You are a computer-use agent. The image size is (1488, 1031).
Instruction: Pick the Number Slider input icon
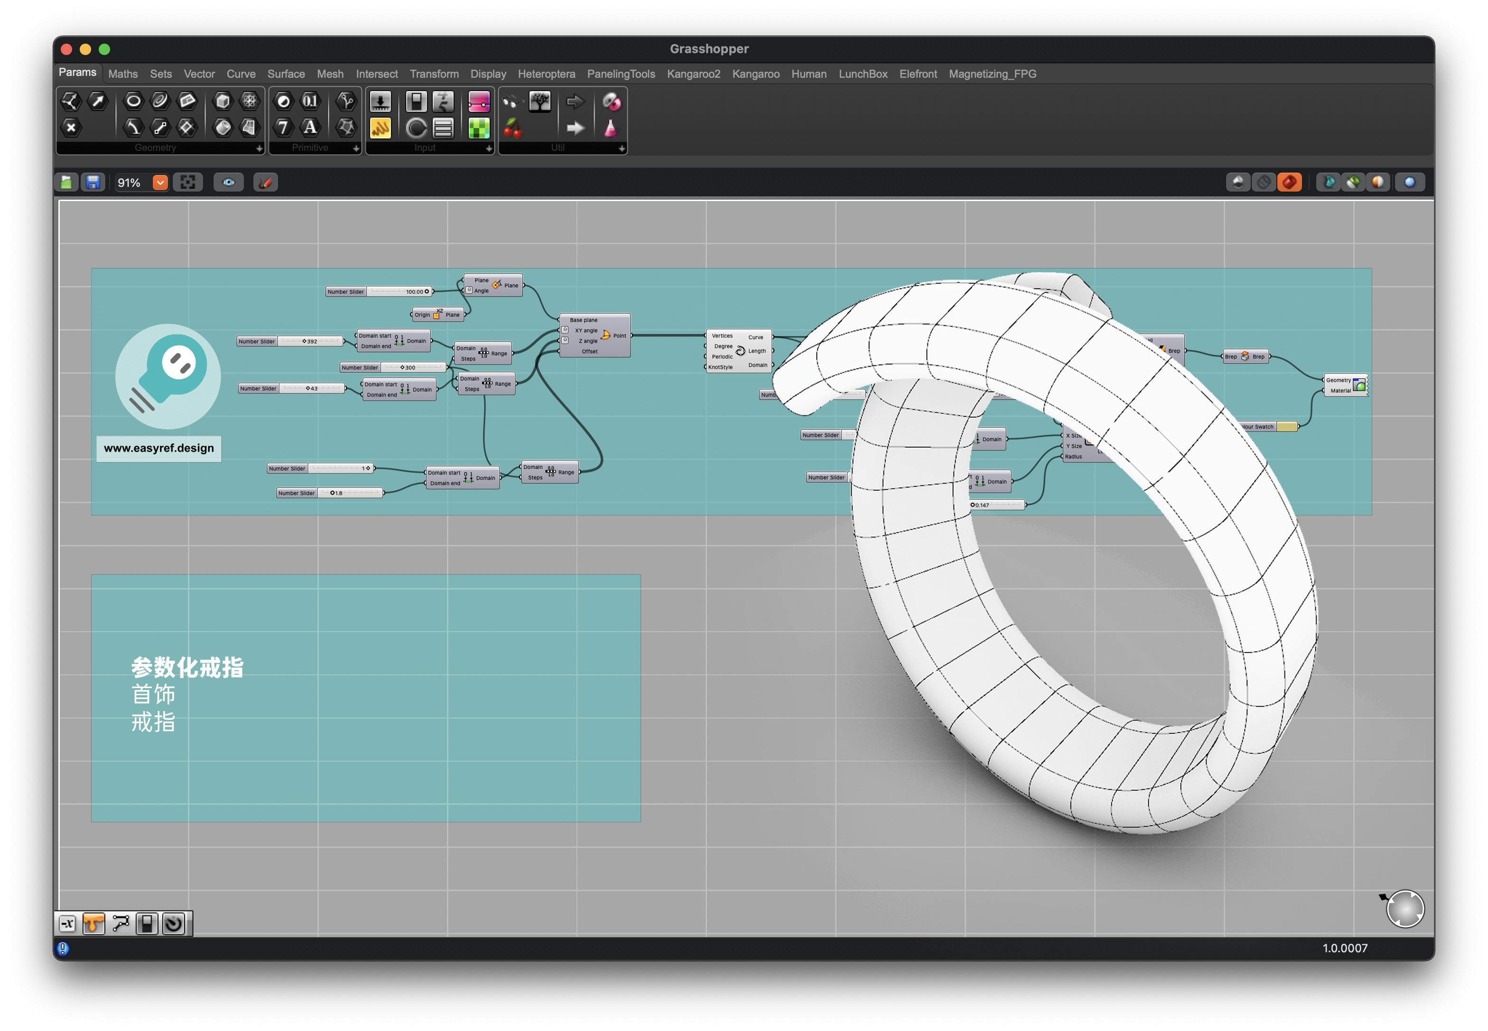pyautogui.click(x=380, y=101)
